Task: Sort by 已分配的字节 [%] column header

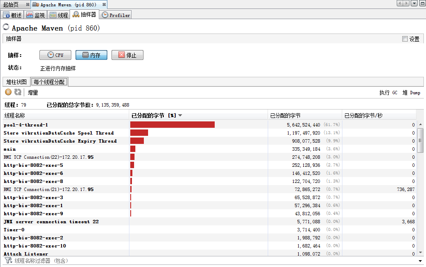Action: point(198,115)
